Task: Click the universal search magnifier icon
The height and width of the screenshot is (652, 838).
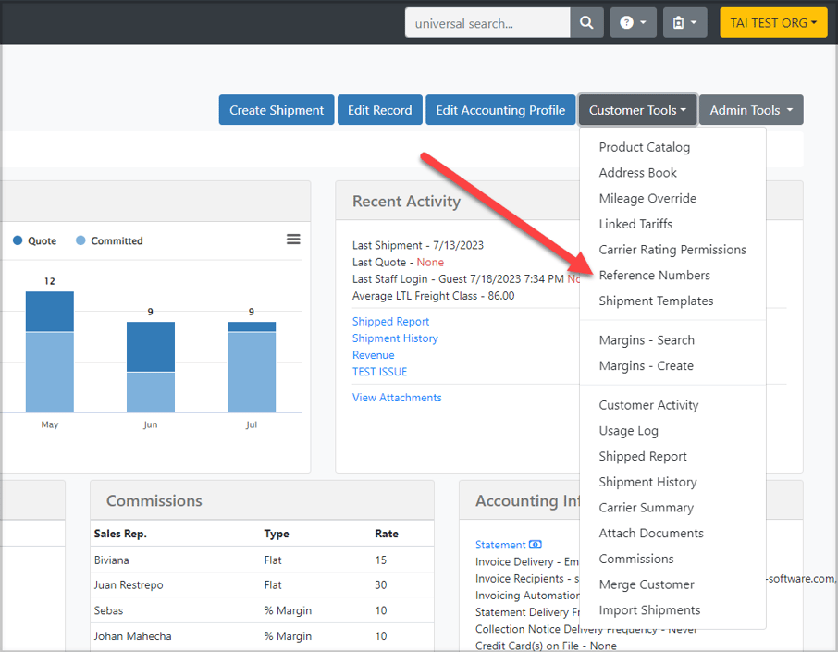Action: tap(586, 22)
